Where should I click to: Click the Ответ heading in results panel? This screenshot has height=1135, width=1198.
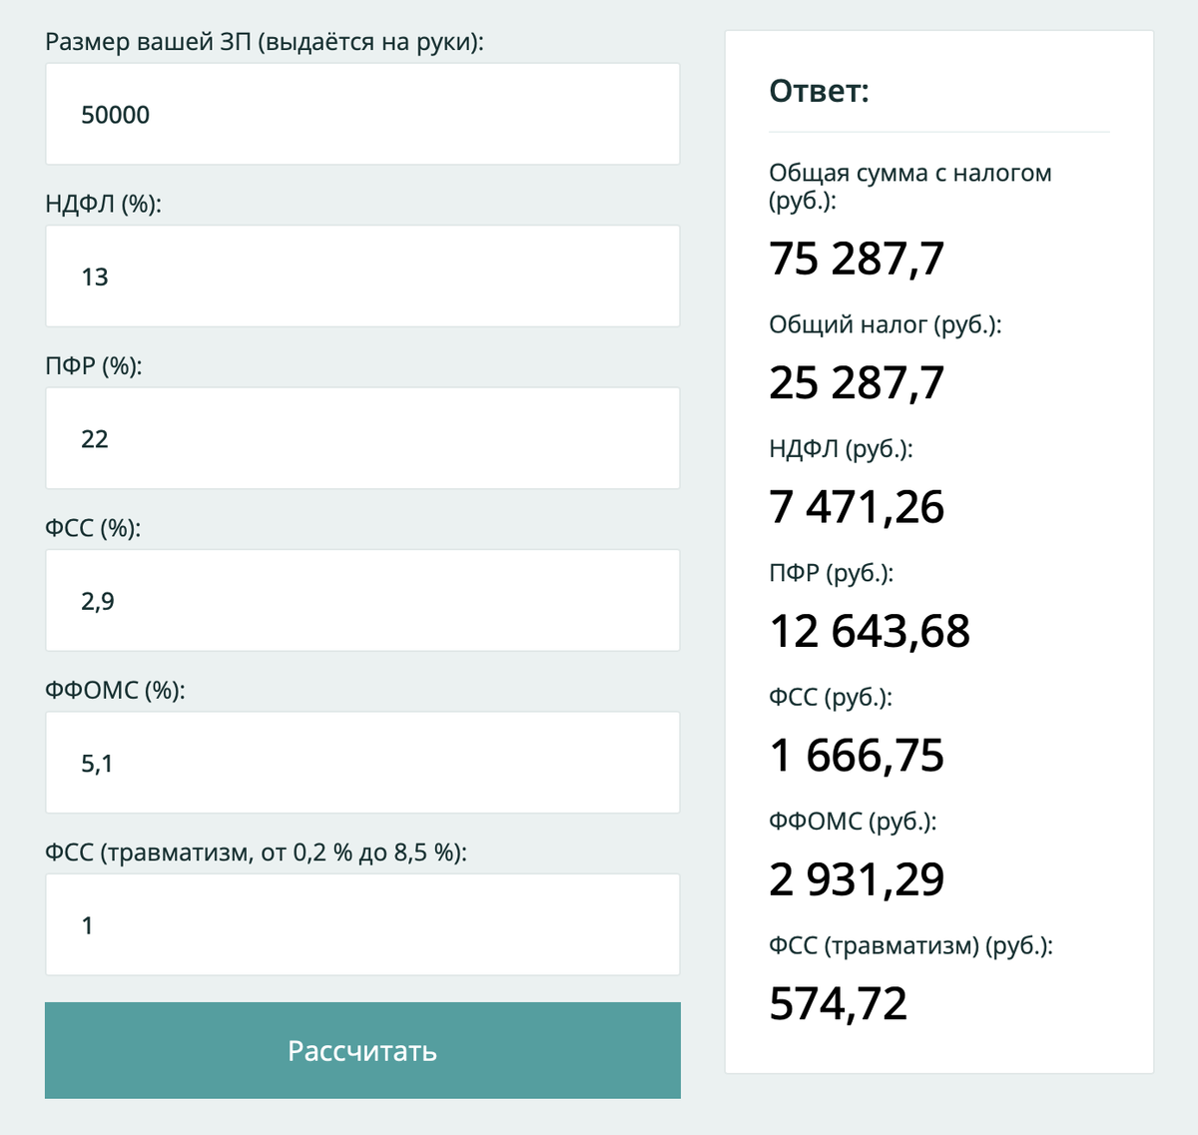click(x=819, y=91)
